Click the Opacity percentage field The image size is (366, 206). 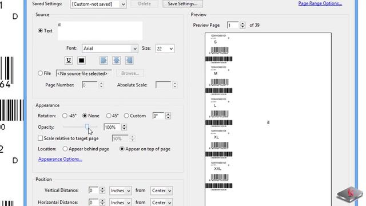pyautogui.click(x=112, y=127)
